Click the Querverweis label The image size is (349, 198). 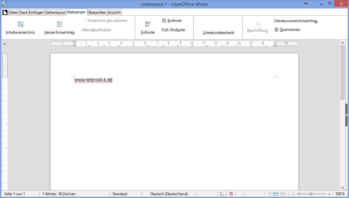click(290, 30)
